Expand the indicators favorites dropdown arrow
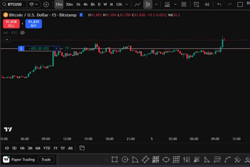The height and width of the screenshot is (167, 250). tap(175, 4)
